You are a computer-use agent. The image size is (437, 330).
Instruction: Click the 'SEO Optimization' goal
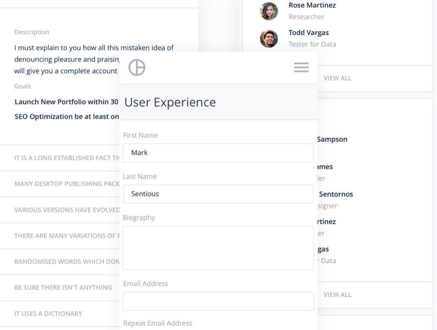coord(67,116)
